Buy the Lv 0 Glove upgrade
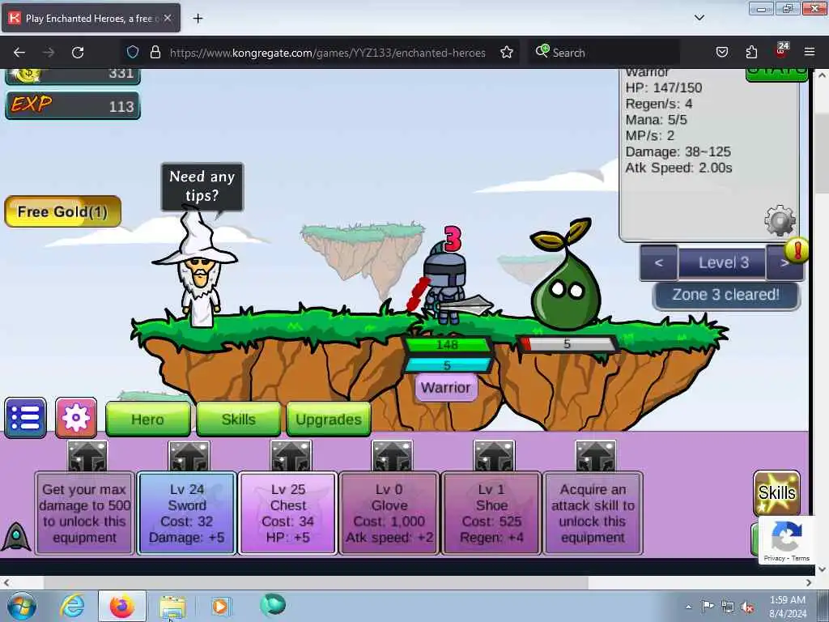The width and height of the screenshot is (829, 622). 389,513
